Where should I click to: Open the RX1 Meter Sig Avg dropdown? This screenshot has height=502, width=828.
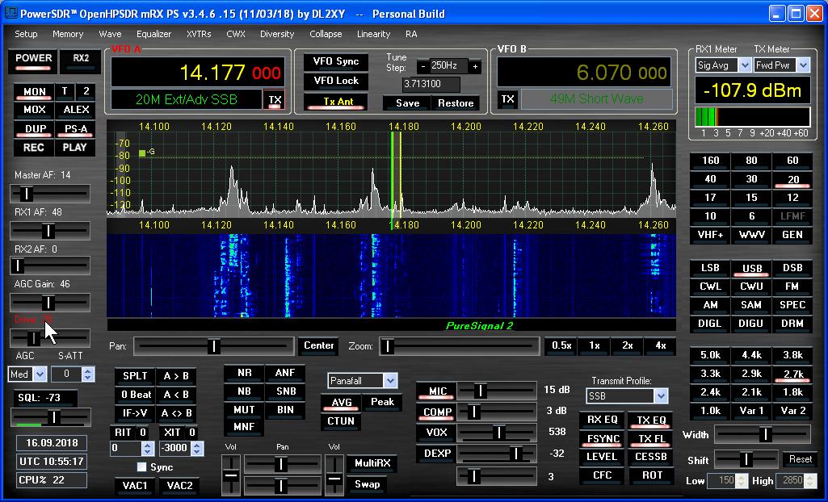pyautogui.click(x=745, y=65)
